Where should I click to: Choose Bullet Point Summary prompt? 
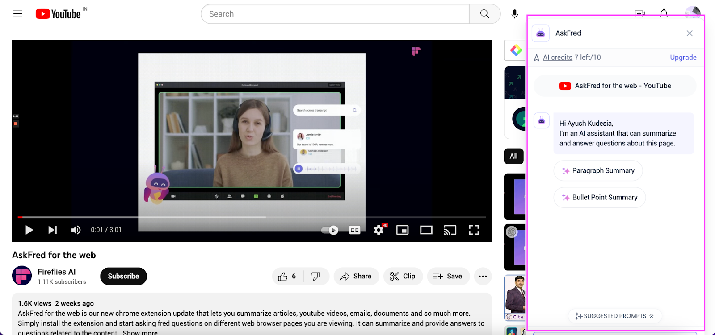(x=600, y=197)
